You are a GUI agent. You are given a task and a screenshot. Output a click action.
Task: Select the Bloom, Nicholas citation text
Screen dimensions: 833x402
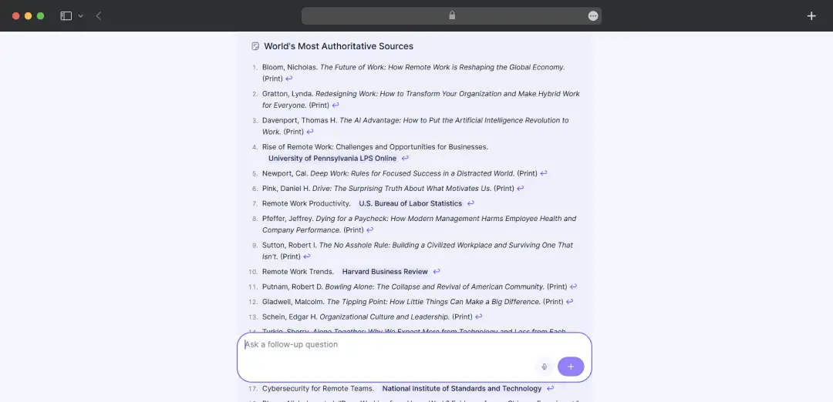tap(413, 72)
